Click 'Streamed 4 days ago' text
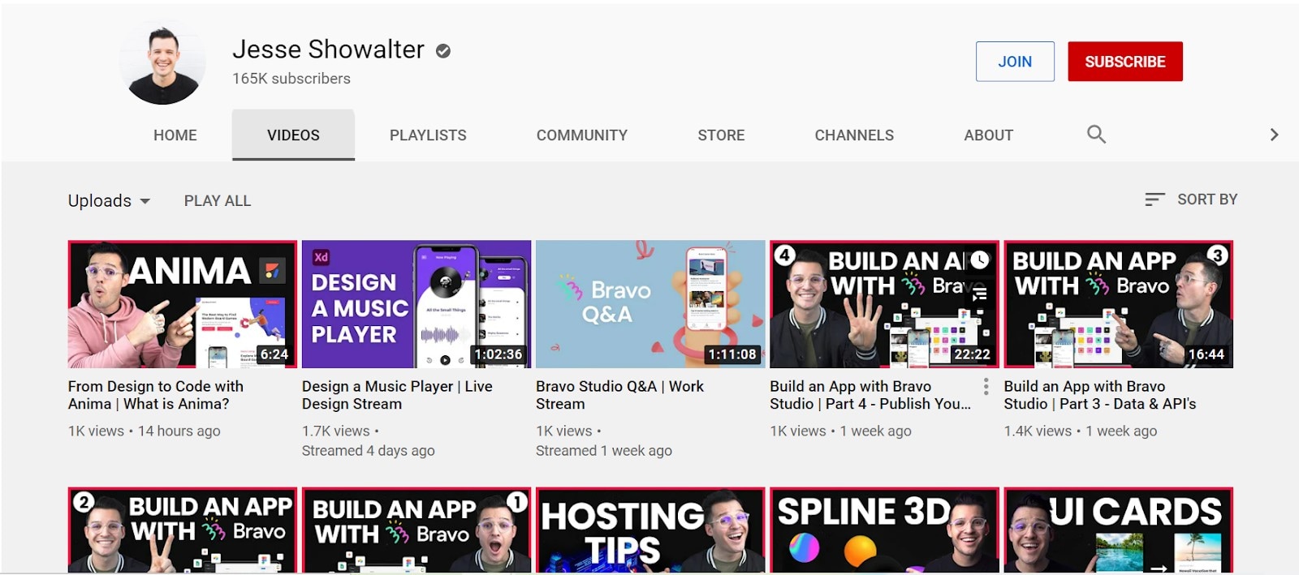This screenshot has height=575, width=1299. click(369, 451)
